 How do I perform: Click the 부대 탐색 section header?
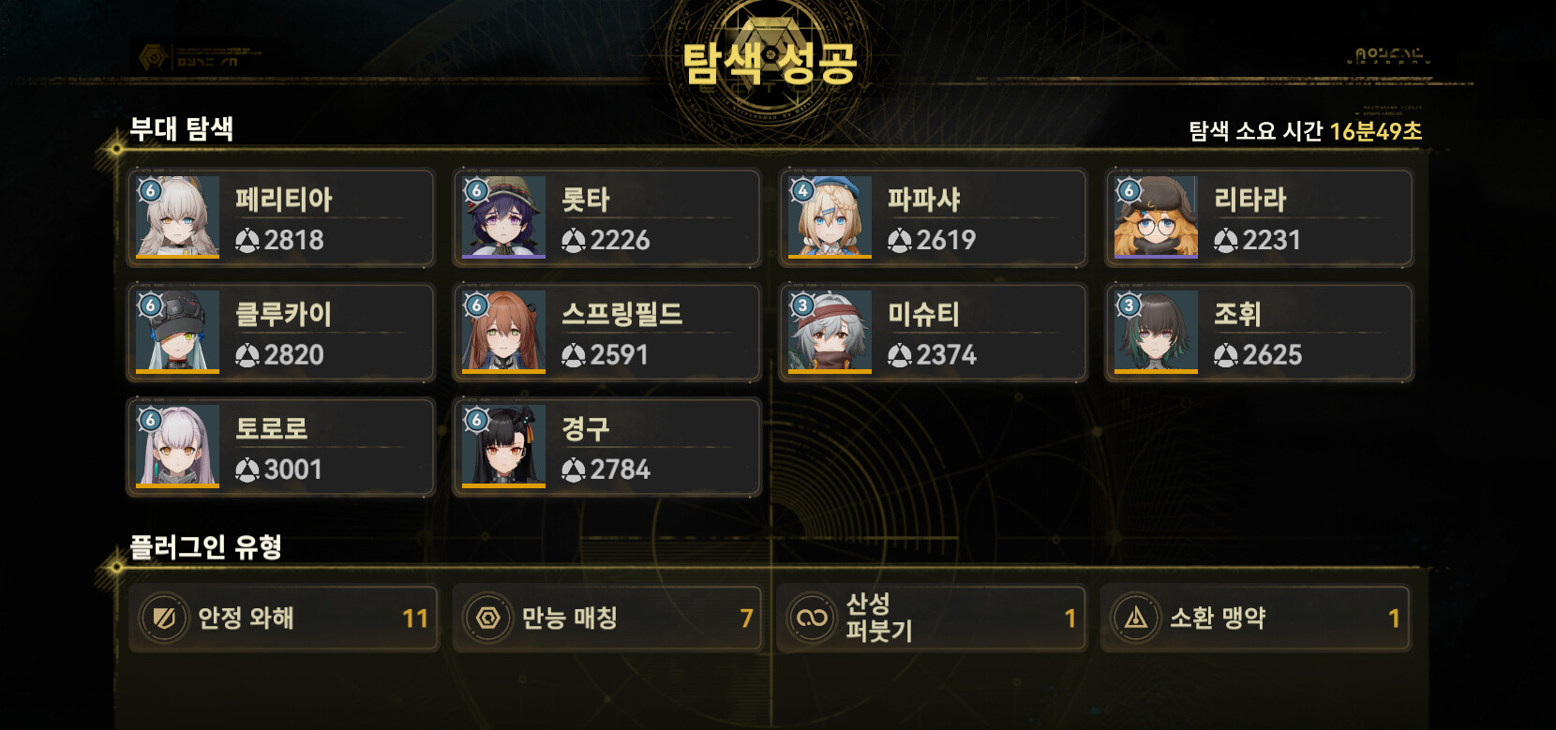pyautogui.click(x=182, y=128)
